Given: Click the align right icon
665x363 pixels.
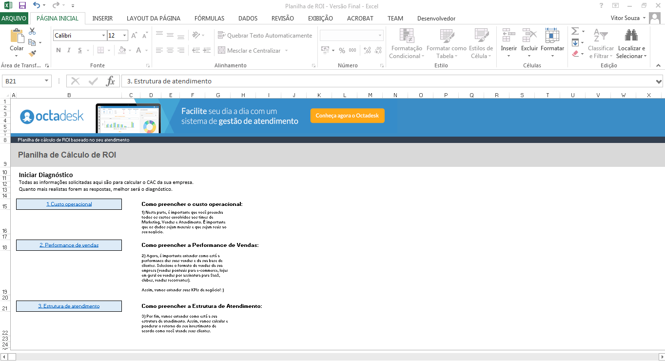Looking at the screenshot, I should tap(181, 50).
